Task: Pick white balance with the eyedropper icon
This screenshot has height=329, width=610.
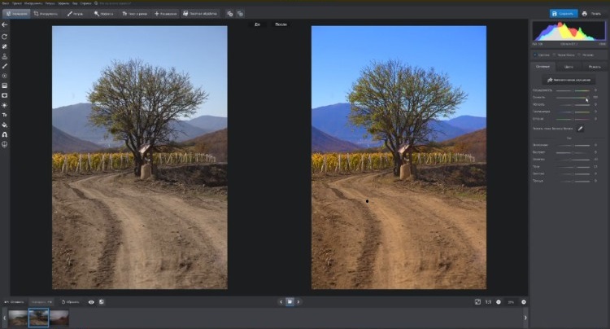Action: (x=581, y=129)
